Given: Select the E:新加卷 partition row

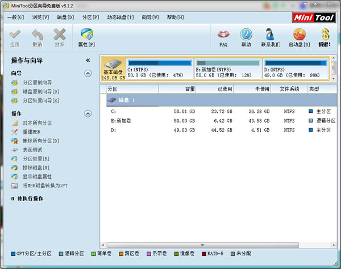Looking at the screenshot, I should [222, 121].
